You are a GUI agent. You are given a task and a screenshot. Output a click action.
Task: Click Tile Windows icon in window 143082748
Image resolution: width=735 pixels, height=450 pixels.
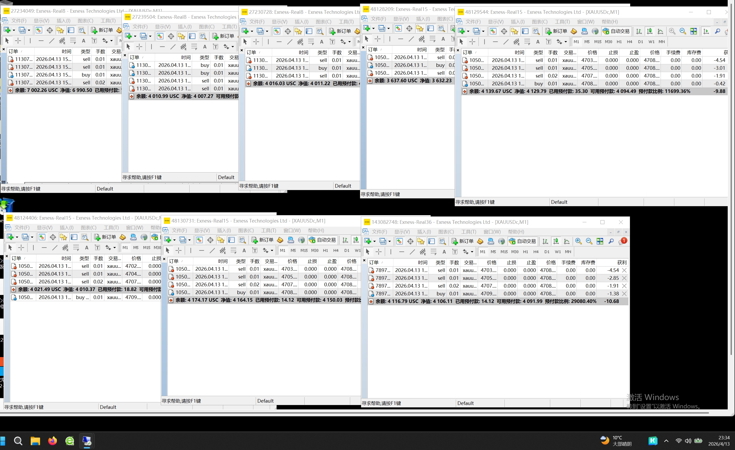pos(600,241)
